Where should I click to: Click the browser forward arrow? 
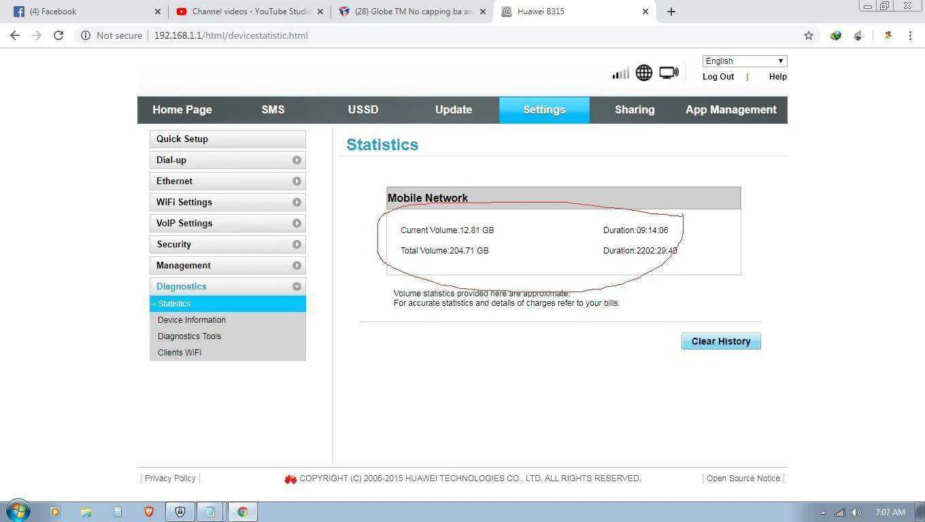point(37,35)
